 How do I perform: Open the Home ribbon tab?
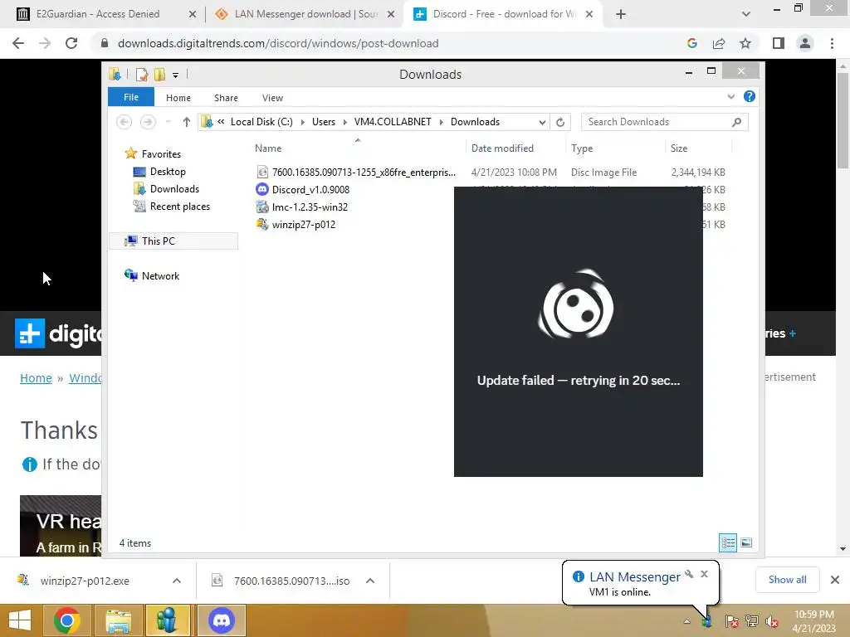click(178, 98)
